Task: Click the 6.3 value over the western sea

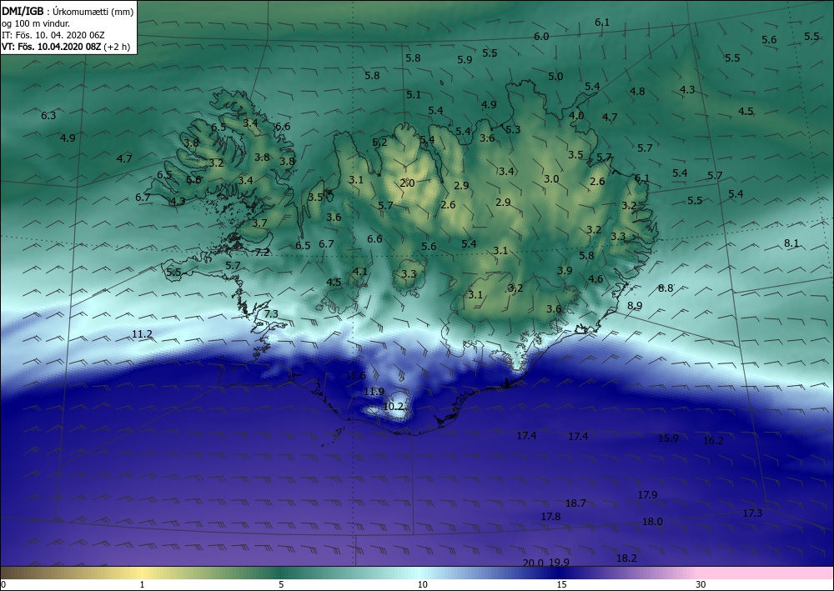Action: (48, 115)
